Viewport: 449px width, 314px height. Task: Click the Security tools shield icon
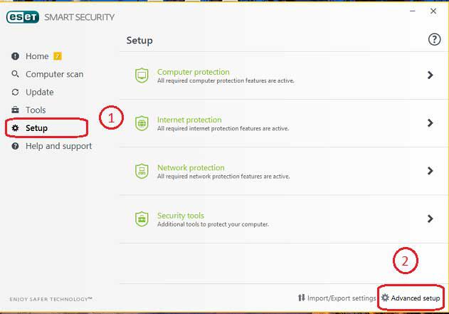[142, 219]
